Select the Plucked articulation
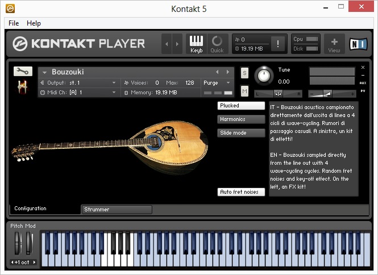The image size is (378, 275). coord(241,106)
